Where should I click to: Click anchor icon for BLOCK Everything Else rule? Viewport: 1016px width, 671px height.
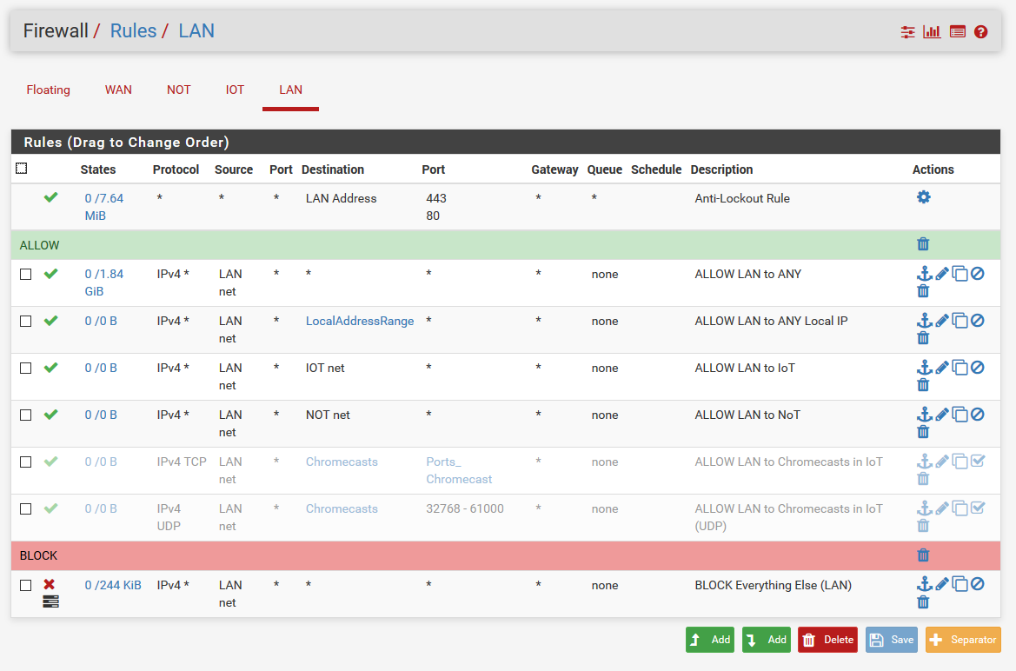pos(924,584)
